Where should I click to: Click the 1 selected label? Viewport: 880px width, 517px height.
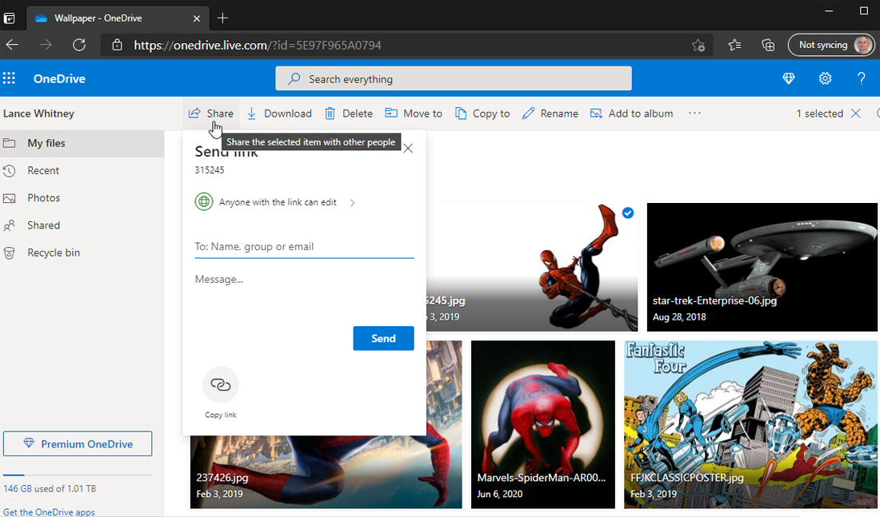coord(819,113)
